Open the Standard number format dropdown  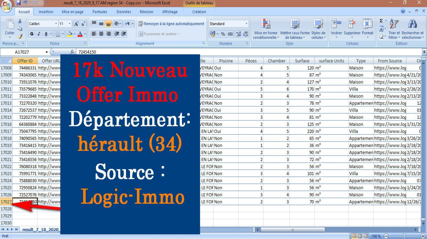[x=246, y=24]
